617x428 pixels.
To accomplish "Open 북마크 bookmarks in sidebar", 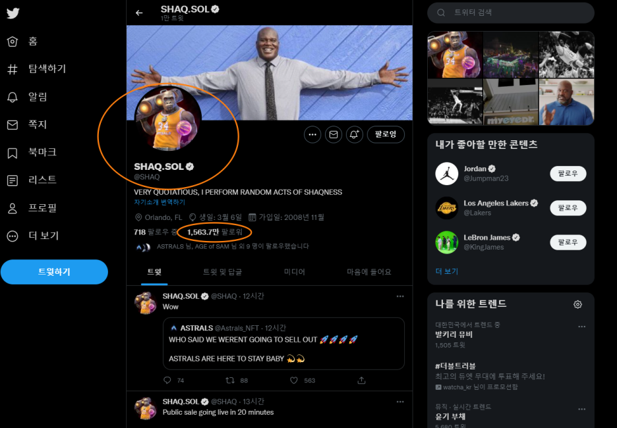I will pyautogui.click(x=32, y=153).
